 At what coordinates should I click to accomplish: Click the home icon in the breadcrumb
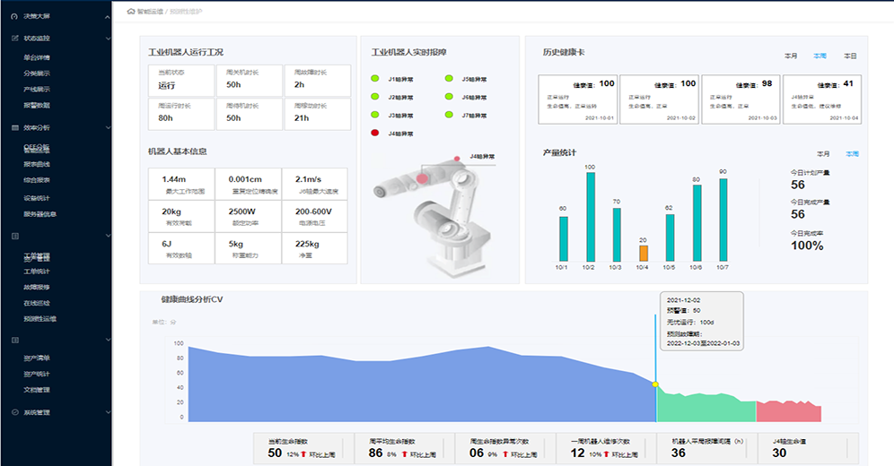coord(131,12)
